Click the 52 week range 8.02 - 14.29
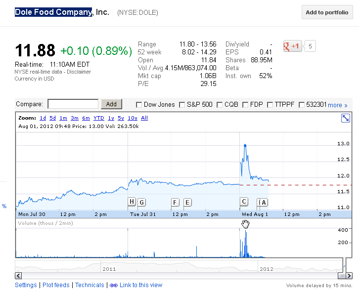Screen dimensions: 359x298 pyautogui.click(x=199, y=52)
